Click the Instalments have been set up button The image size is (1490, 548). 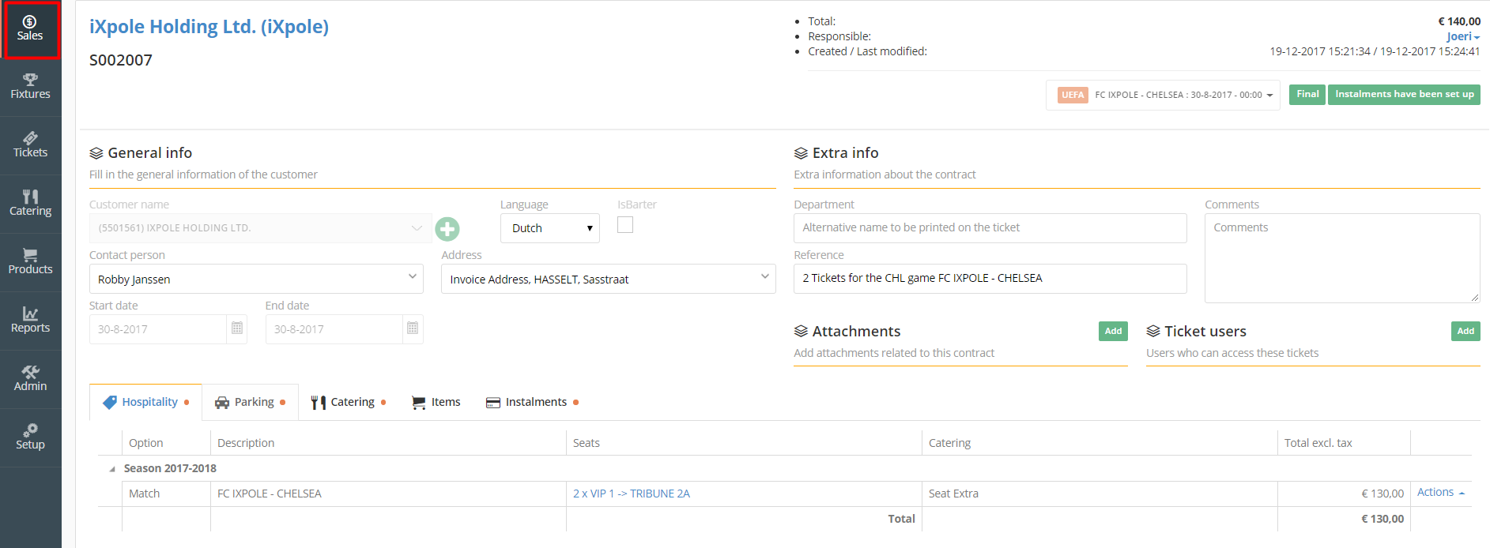[x=1404, y=94]
